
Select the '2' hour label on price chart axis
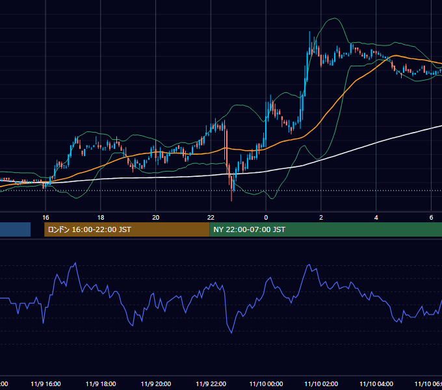(x=321, y=218)
